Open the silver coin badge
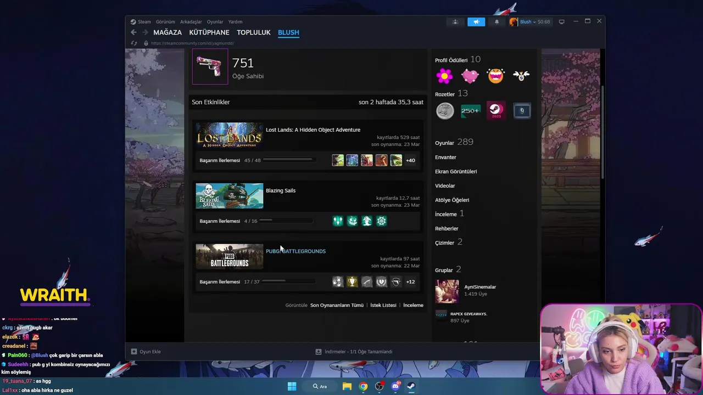The image size is (703, 395). [x=445, y=111]
